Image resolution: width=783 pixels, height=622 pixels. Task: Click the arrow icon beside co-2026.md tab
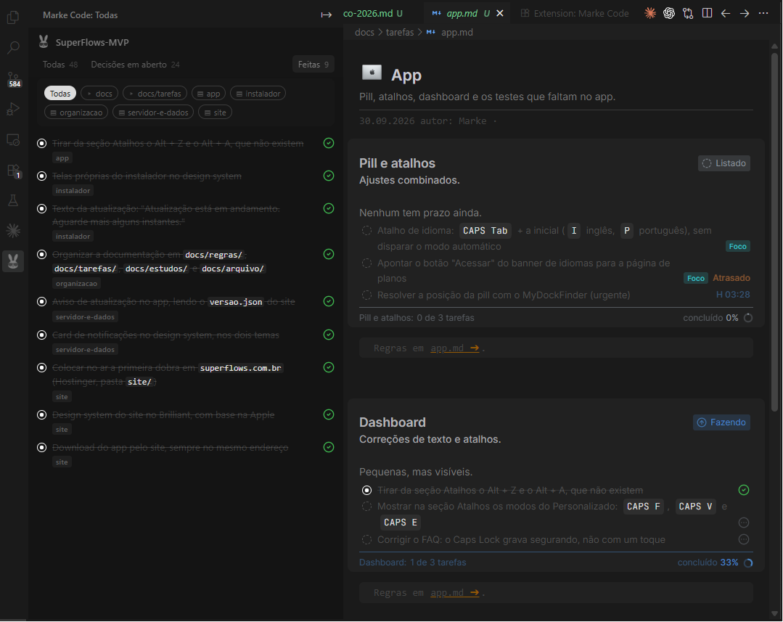point(326,15)
